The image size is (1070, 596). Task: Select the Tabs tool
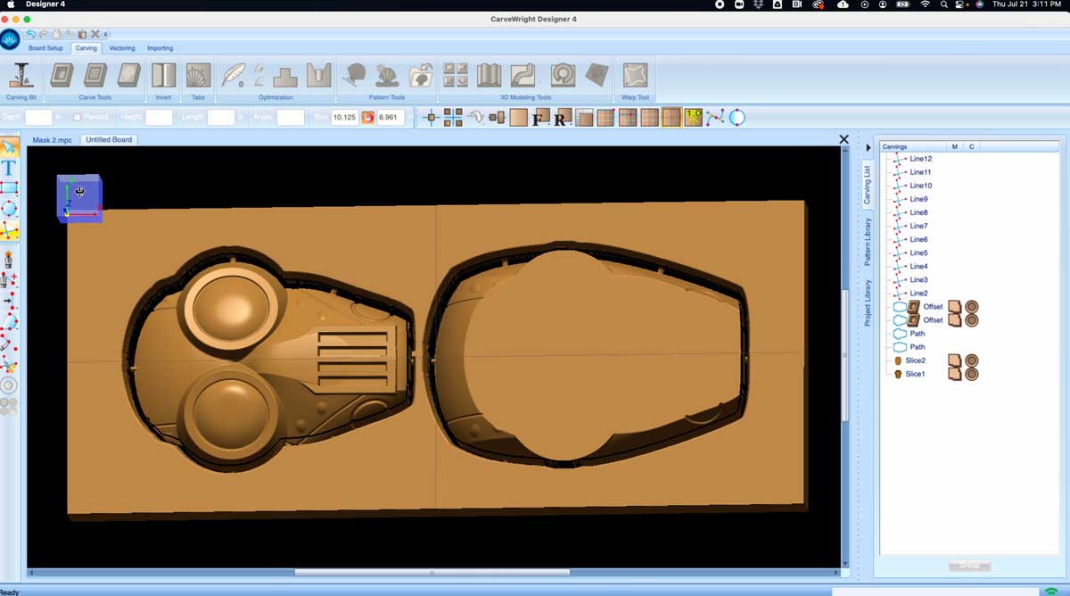(x=197, y=76)
